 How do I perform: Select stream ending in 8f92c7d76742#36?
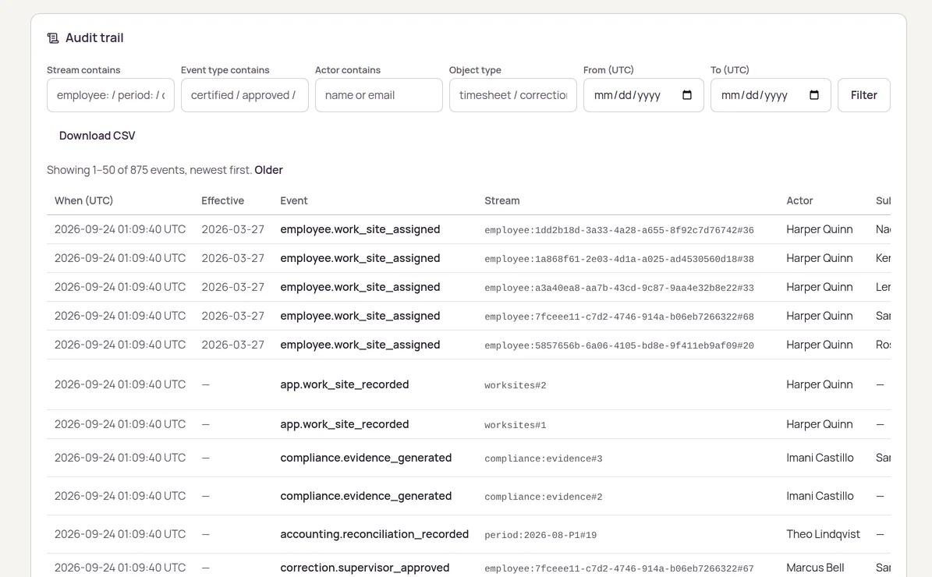tap(618, 230)
